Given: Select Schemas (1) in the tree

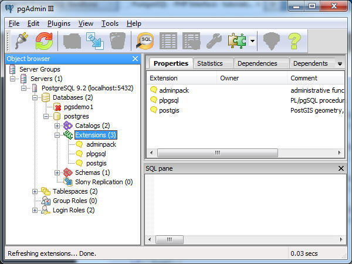Looking at the screenshot, I should coord(93,172).
